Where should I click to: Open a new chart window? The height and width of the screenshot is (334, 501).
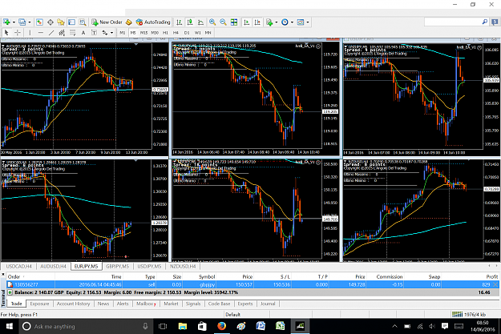pyautogui.click(x=6, y=22)
